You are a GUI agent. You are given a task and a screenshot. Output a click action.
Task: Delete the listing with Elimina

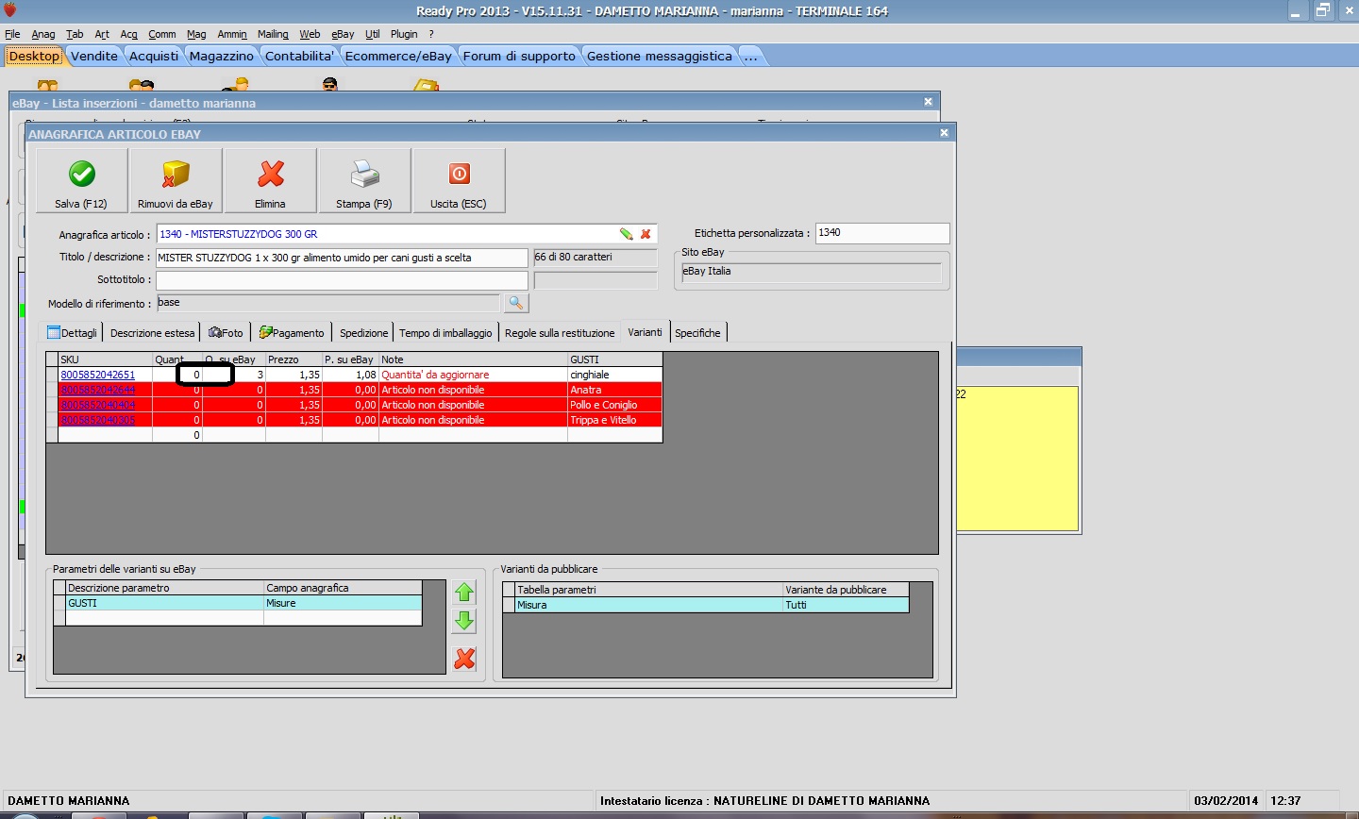click(270, 181)
